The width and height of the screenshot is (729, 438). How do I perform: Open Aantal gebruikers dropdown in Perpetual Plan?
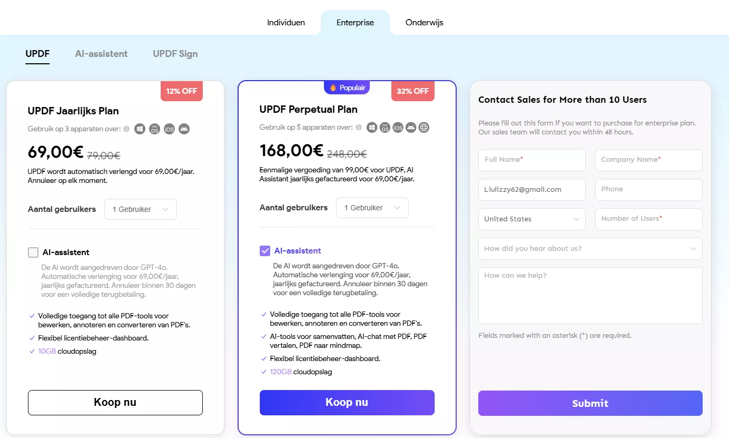click(x=372, y=208)
